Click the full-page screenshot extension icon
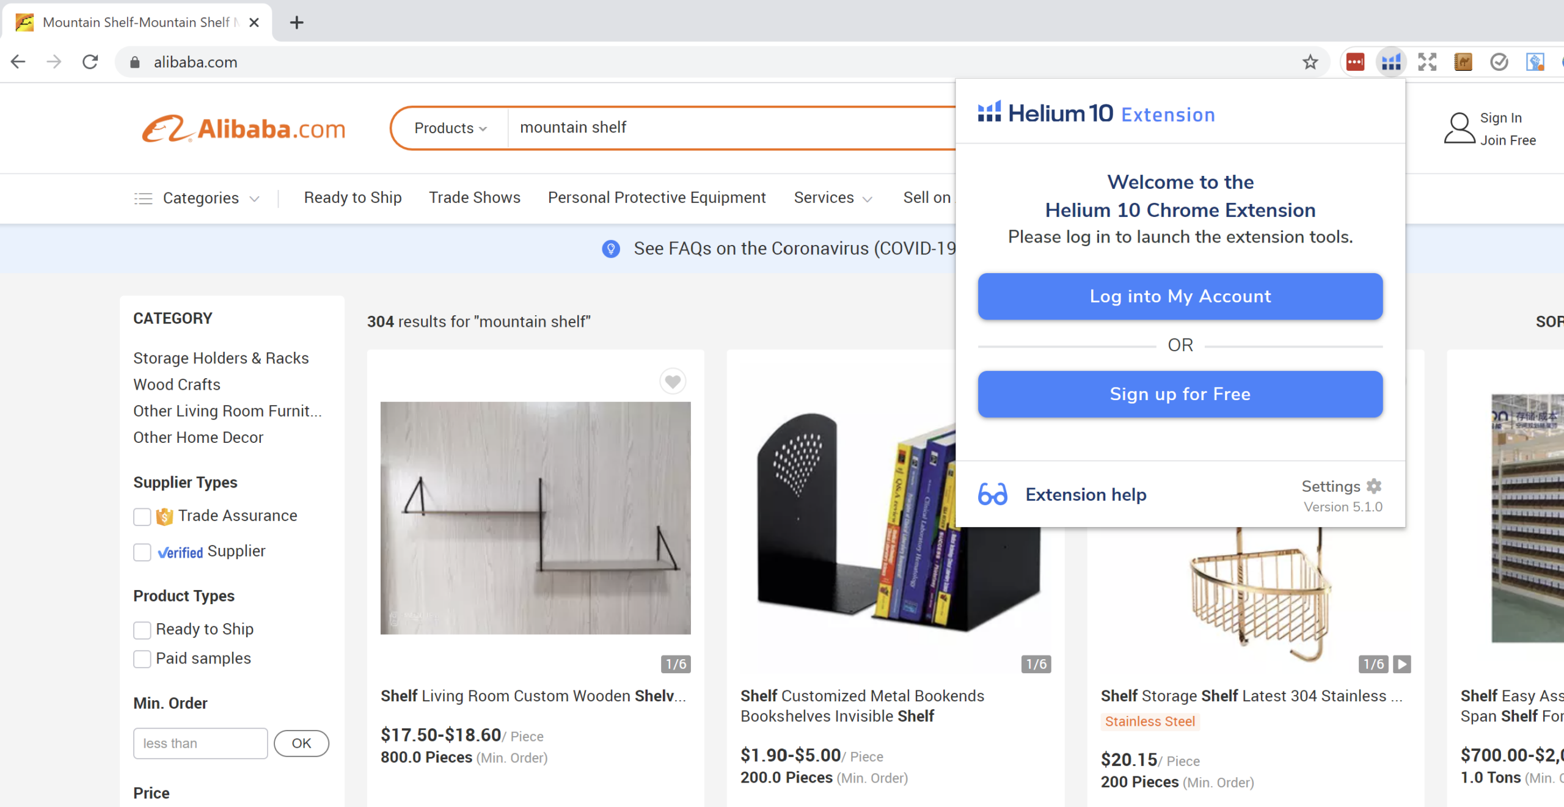Screen dimensions: 1564x807 click(x=1428, y=61)
